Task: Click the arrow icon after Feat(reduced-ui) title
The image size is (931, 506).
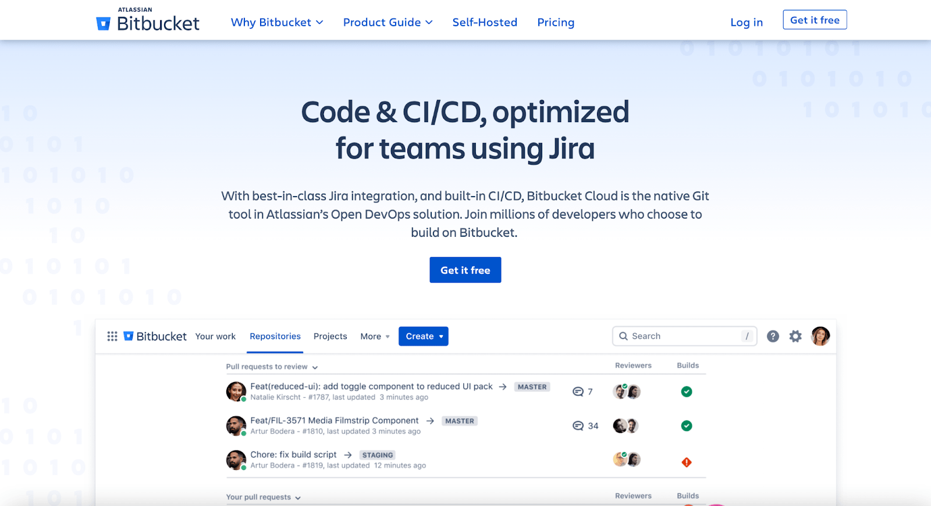Action: 503,387
